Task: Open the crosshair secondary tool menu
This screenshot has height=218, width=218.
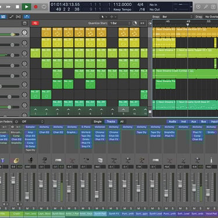Action: coord(113,17)
